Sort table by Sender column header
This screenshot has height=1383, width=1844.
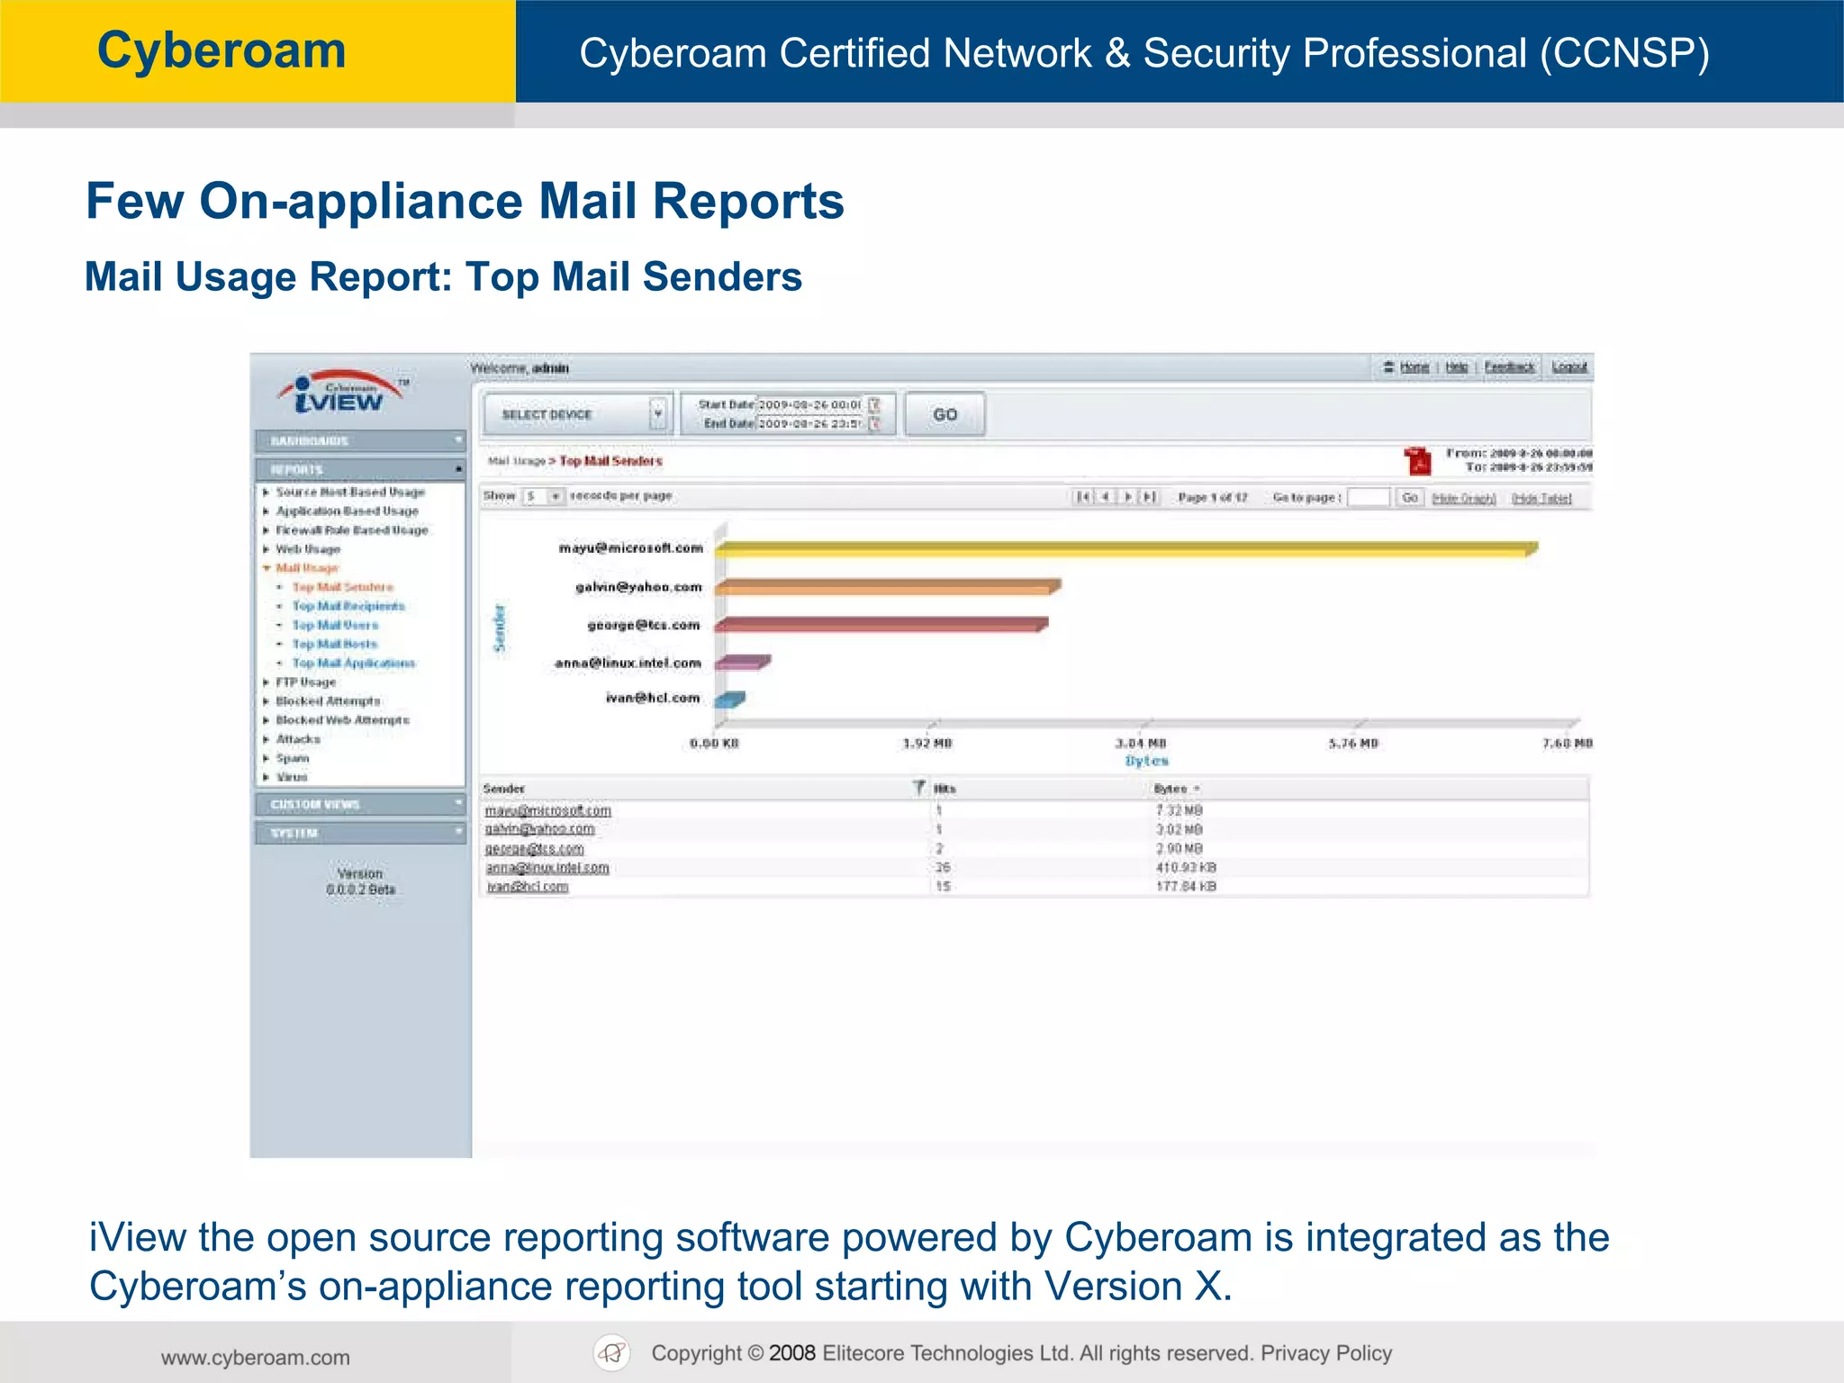coord(503,789)
